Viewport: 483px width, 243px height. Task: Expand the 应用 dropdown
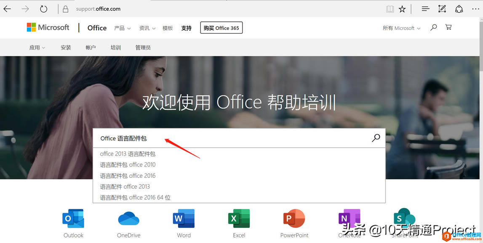pyautogui.click(x=37, y=48)
